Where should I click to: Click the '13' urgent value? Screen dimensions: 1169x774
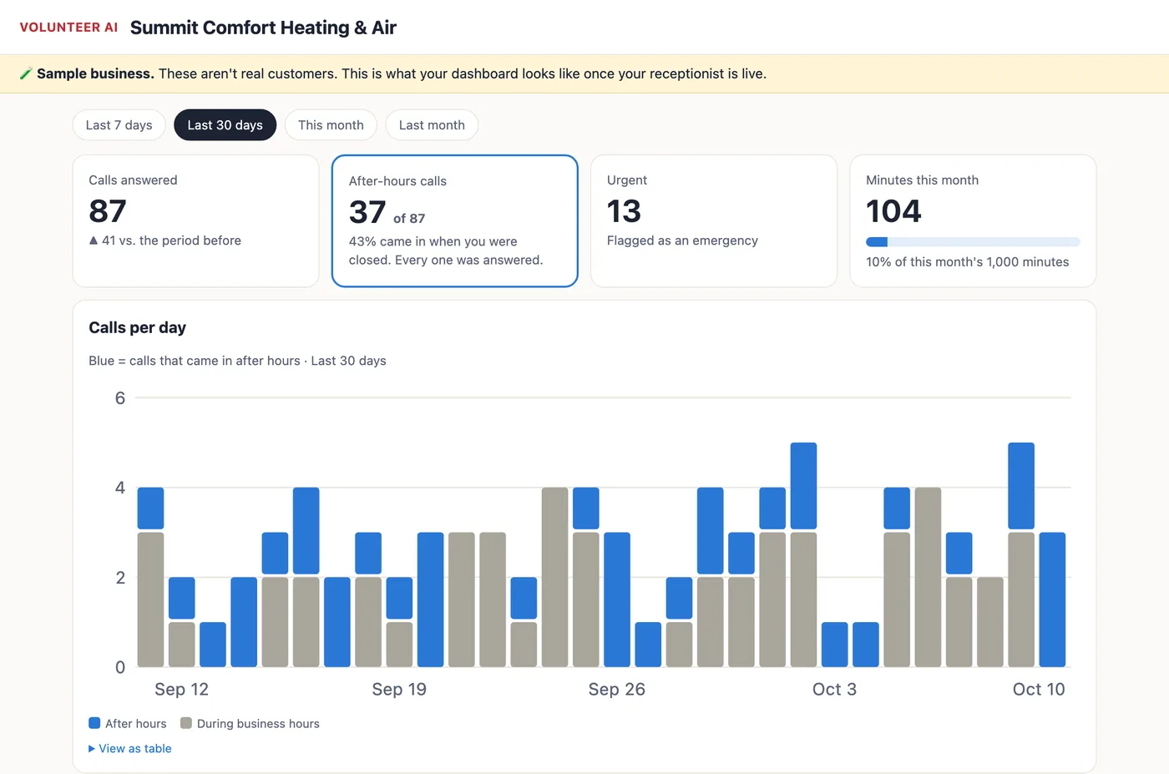624,211
